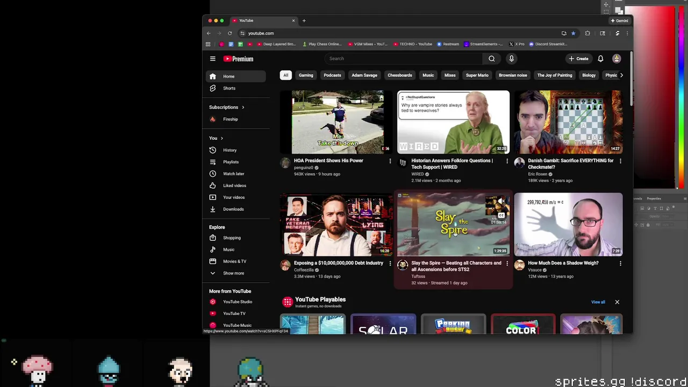Image resolution: width=688 pixels, height=387 pixels.
Task: Click View all for YouTube Playables
Action: (x=598, y=302)
